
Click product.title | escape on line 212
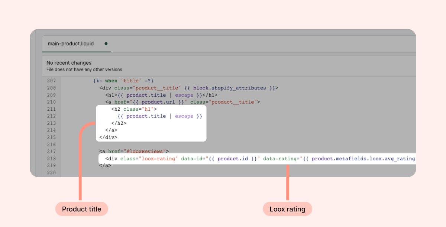click(160, 116)
